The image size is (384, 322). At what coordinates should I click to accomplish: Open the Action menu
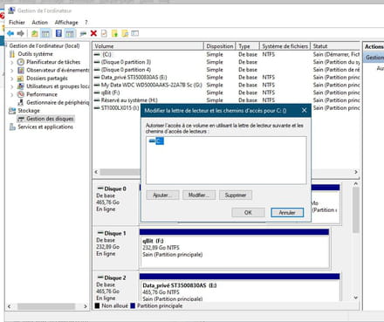coord(40,23)
